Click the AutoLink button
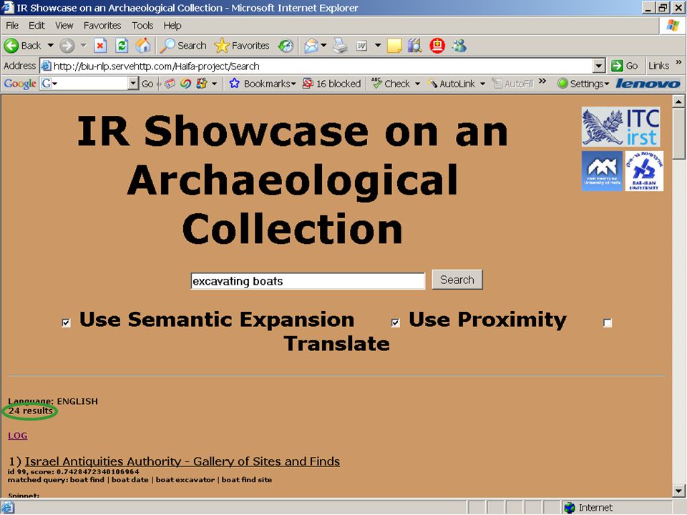 [x=452, y=84]
